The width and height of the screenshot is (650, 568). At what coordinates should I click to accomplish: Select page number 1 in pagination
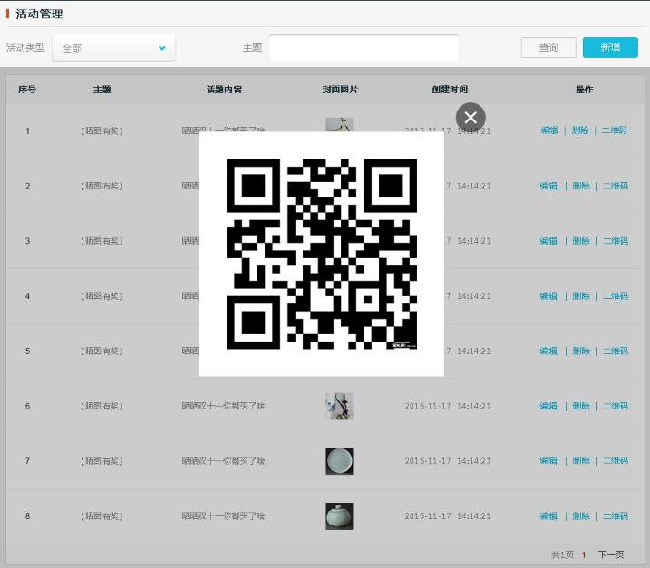(584, 554)
